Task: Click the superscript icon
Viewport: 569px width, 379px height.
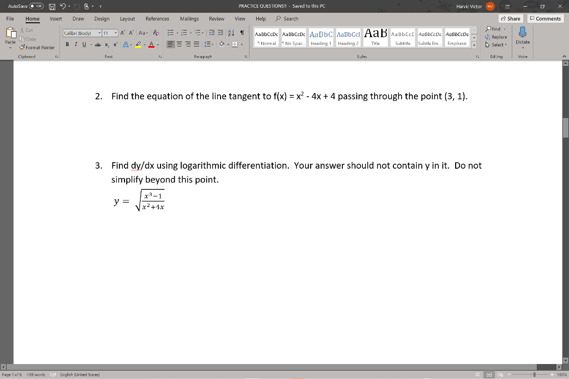Action: click(x=116, y=43)
